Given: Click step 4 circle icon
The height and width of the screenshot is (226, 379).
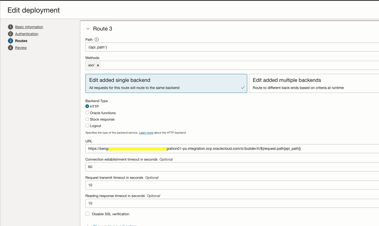Looking at the screenshot, I should (x=11, y=48).
